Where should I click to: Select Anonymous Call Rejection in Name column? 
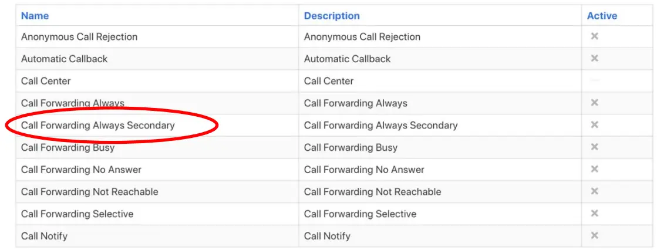coord(79,36)
